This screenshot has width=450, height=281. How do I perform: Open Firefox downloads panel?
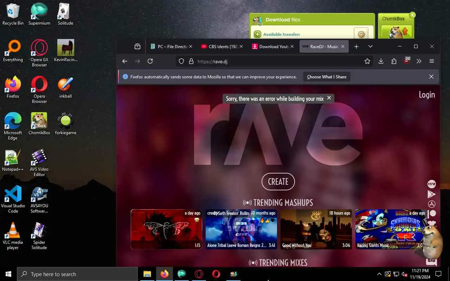pos(381,61)
